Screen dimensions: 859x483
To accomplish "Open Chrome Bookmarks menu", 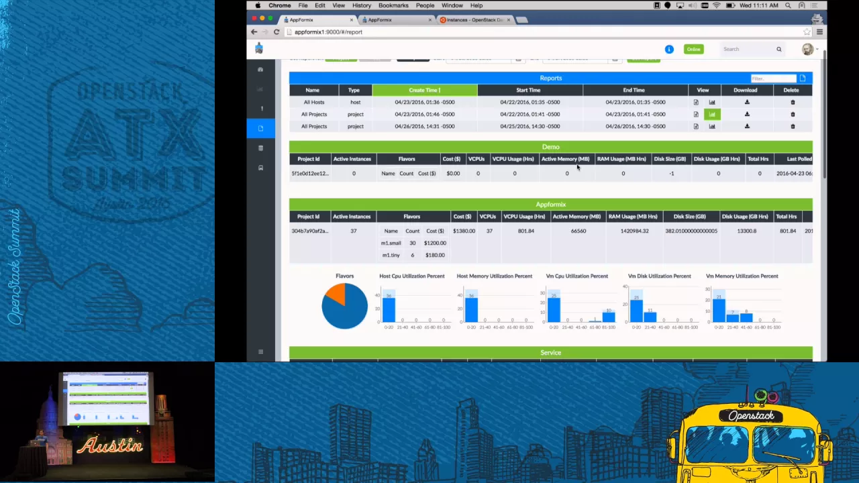I will coord(393,5).
